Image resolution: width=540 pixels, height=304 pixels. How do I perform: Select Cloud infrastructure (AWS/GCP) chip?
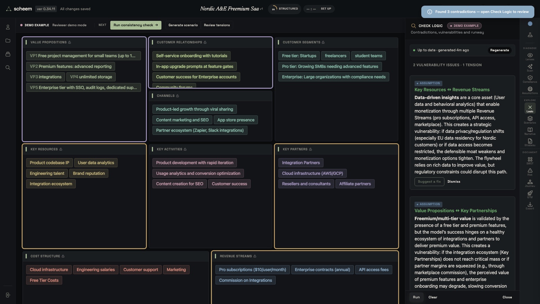pos(312,173)
